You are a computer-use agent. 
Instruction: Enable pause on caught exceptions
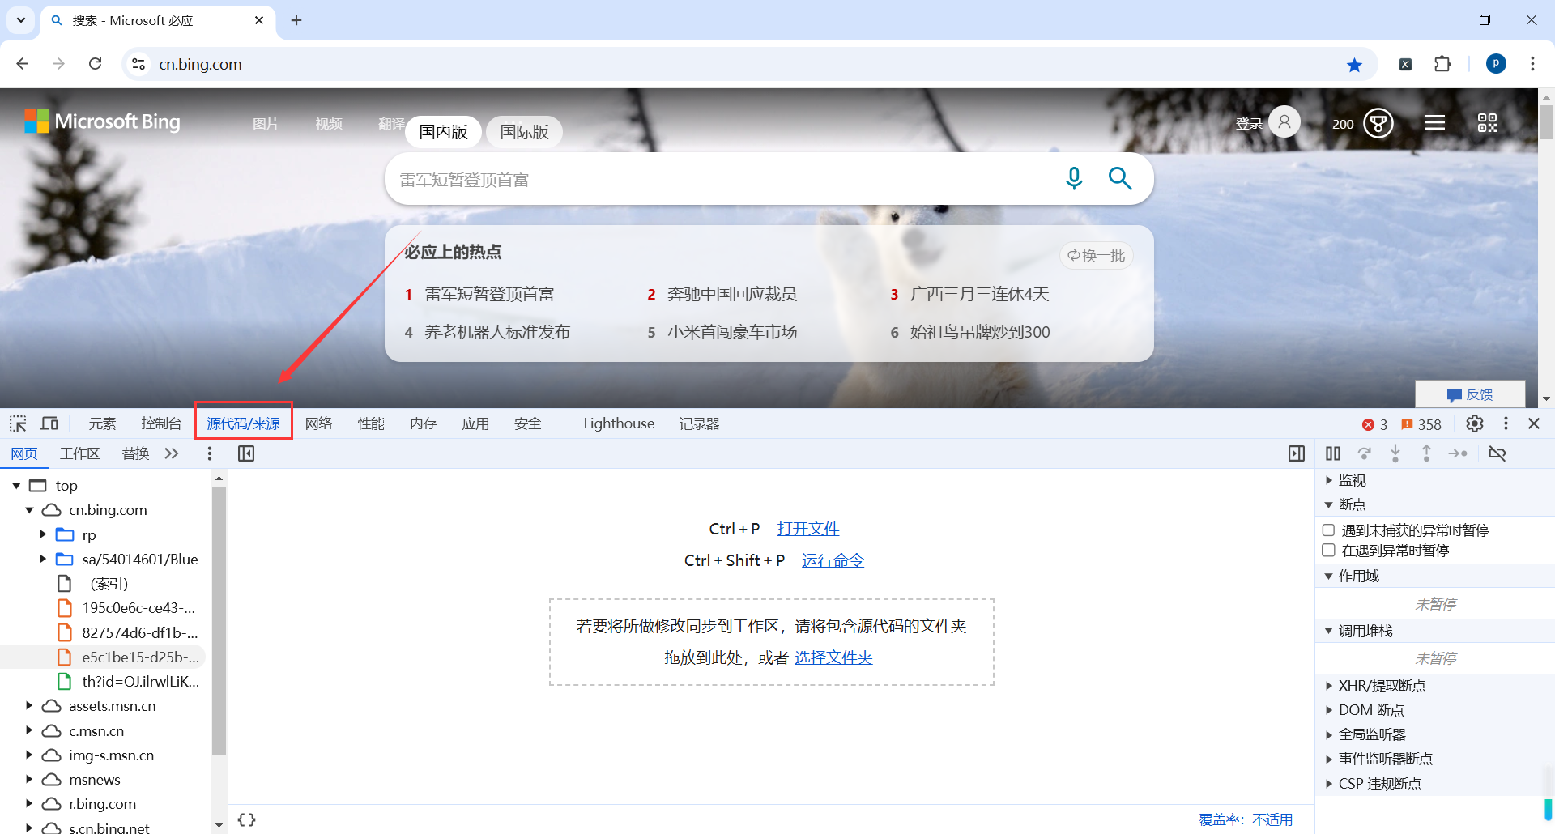[1328, 551]
